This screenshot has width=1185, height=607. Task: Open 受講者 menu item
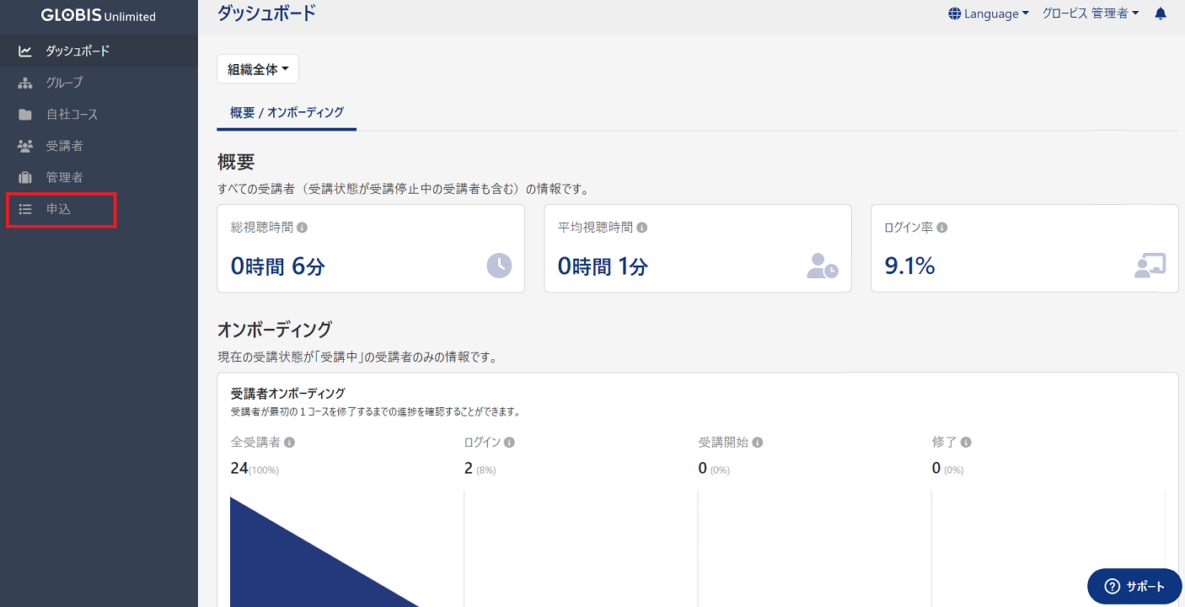click(99, 146)
